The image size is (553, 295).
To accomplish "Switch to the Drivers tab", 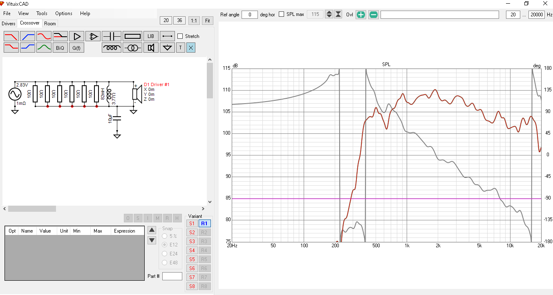I will (x=9, y=24).
